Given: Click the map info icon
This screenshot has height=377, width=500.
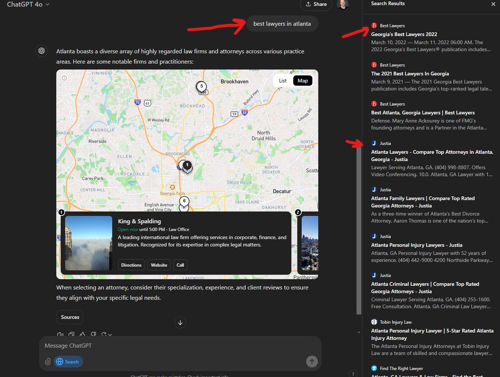Looking at the screenshot, I should click(x=64, y=77).
